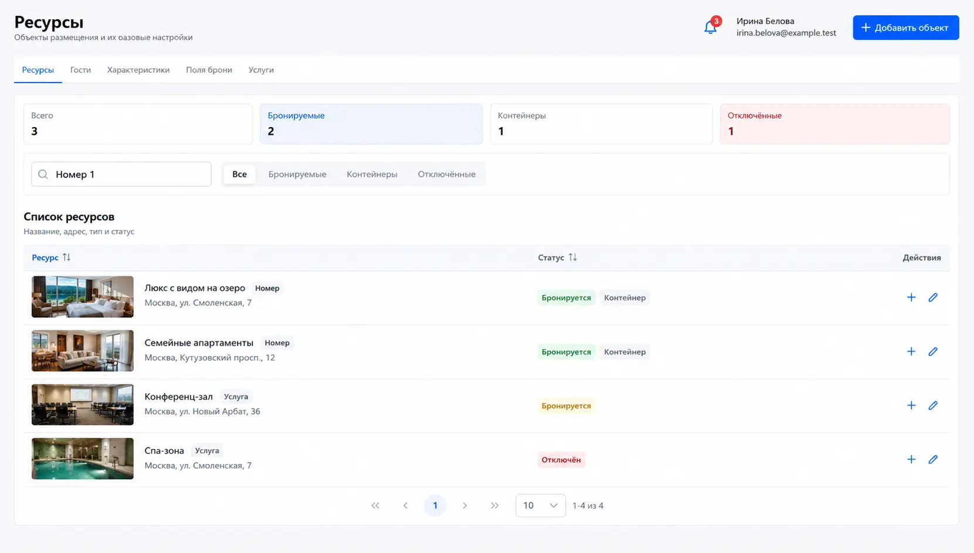Jump to last page of results

point(495,506)
